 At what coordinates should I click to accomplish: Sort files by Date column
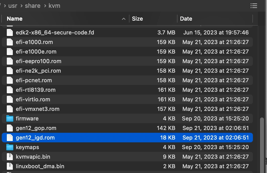pos(186,19)
